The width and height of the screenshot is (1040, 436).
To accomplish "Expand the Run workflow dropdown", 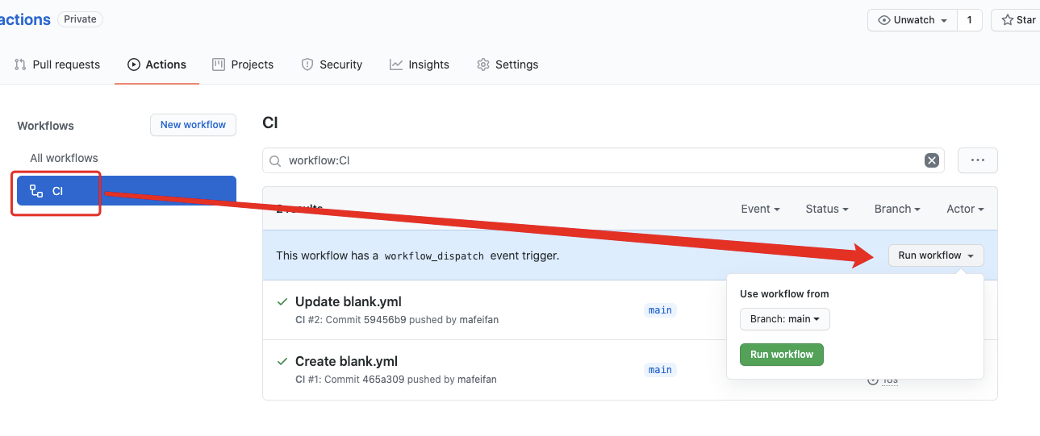I will pyautogui.click(x=936, y=255).
